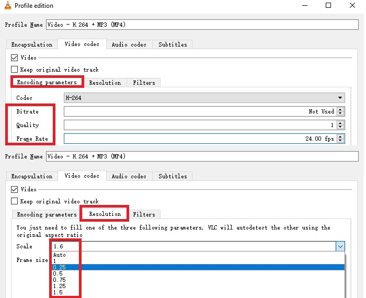Choose Auto from the Scale list
Screen dimensions: 366x298
coord(198,255)
